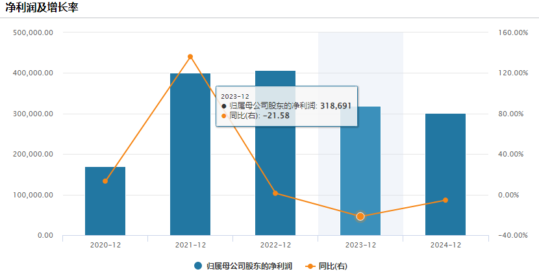The width and height of the screenshot is (539, 278).
Task: Click the 净利润及增长率 chart title
Action: tap(42, 7)
